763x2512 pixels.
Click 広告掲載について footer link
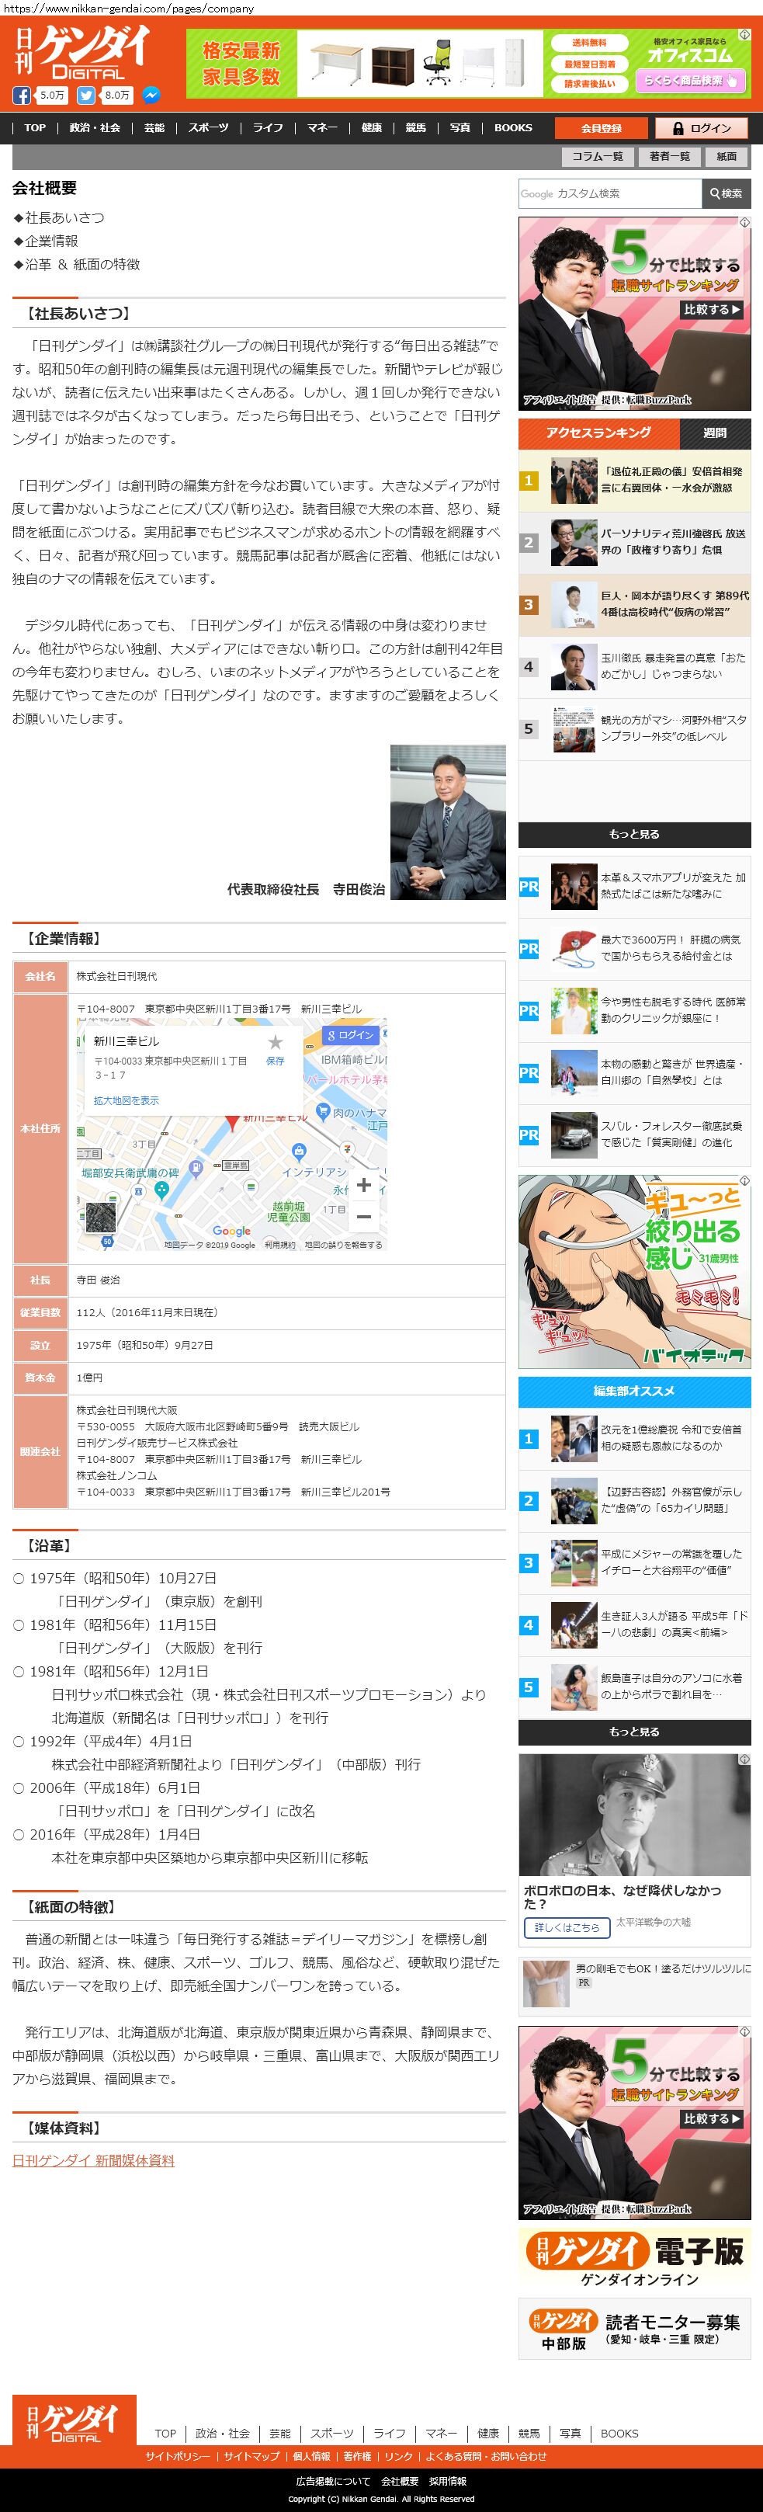point(333,2481)
